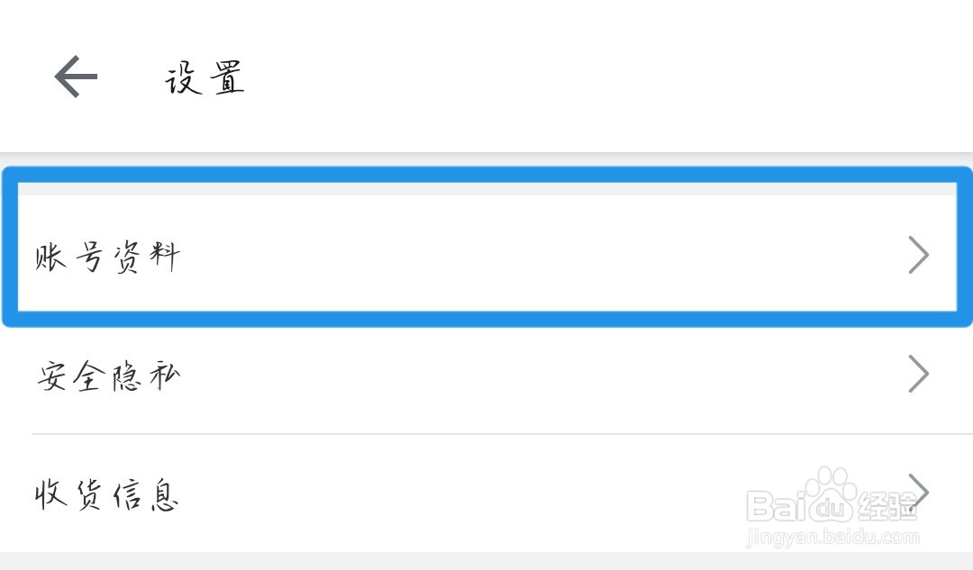Click the chevron beside 账号资料
The height and width of the screenshot is (570, 973).
(918, 256)
